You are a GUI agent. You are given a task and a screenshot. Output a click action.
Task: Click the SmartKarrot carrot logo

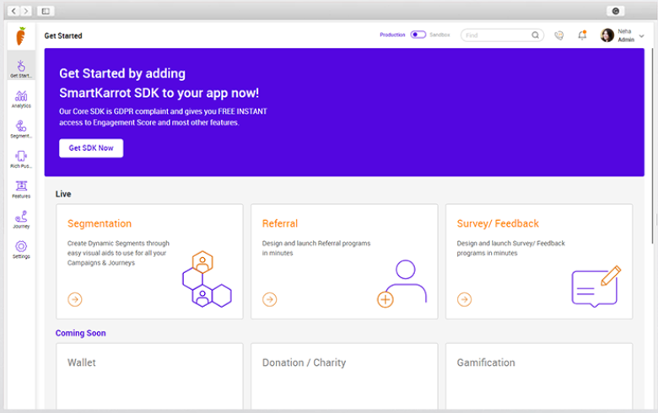20,36
